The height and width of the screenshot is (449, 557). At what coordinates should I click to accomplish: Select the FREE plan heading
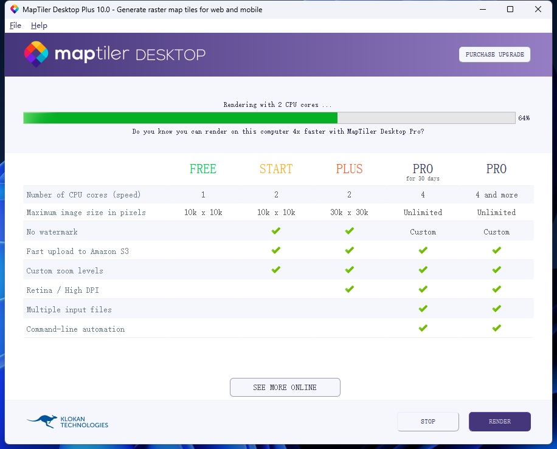tap(203, 168)
